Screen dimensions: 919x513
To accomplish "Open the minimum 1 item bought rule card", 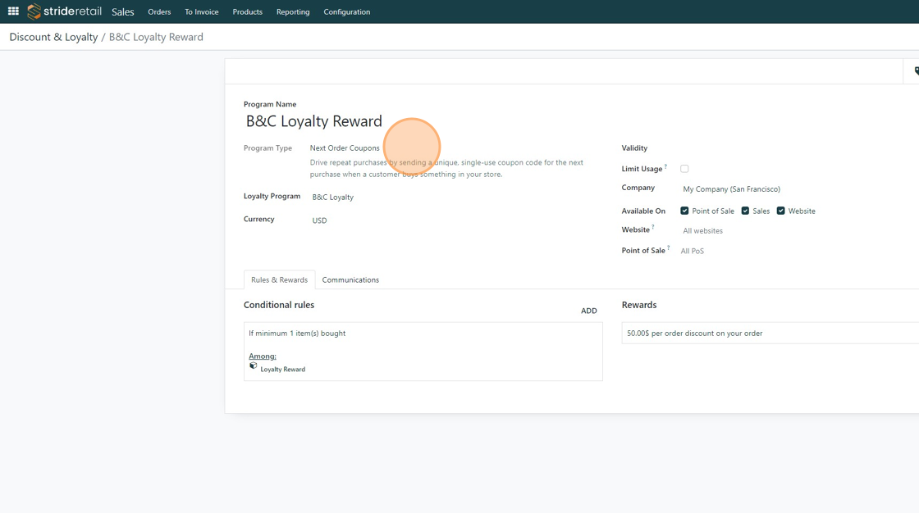I will tap(423, 352).
